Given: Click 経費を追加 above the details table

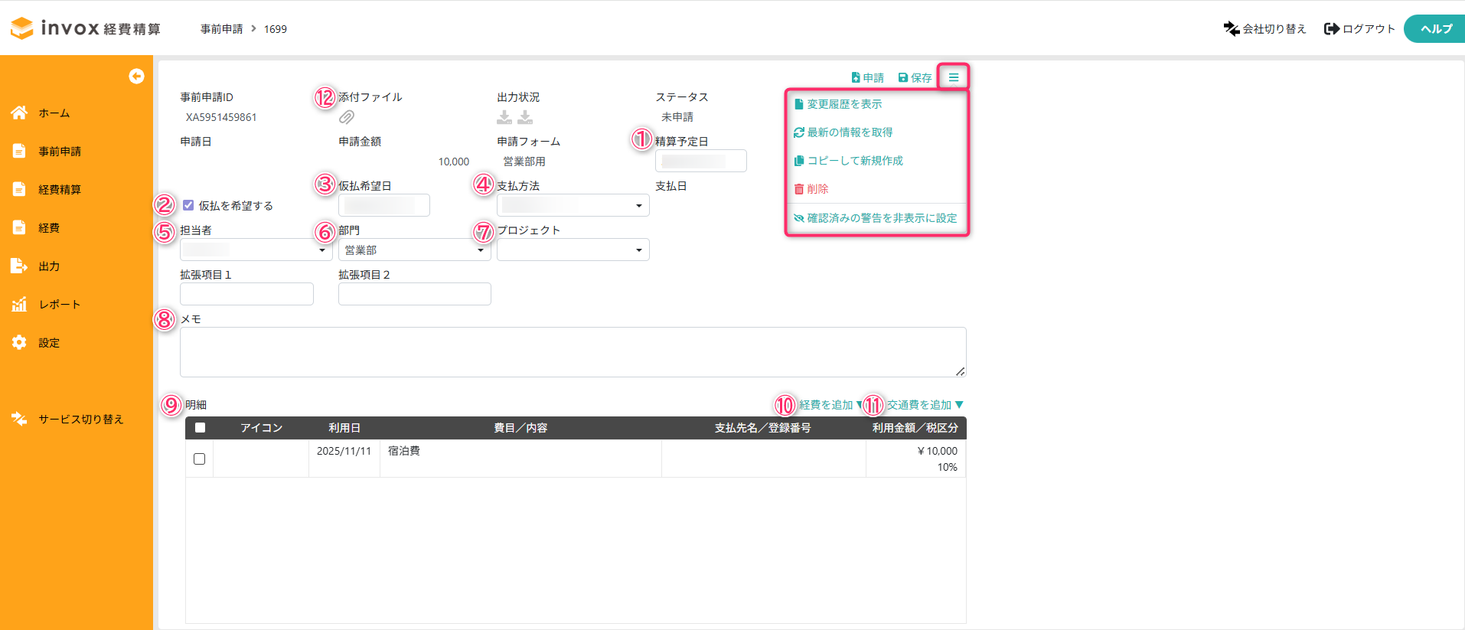Looking at the screenshot, I should click(x=825, y=405).
